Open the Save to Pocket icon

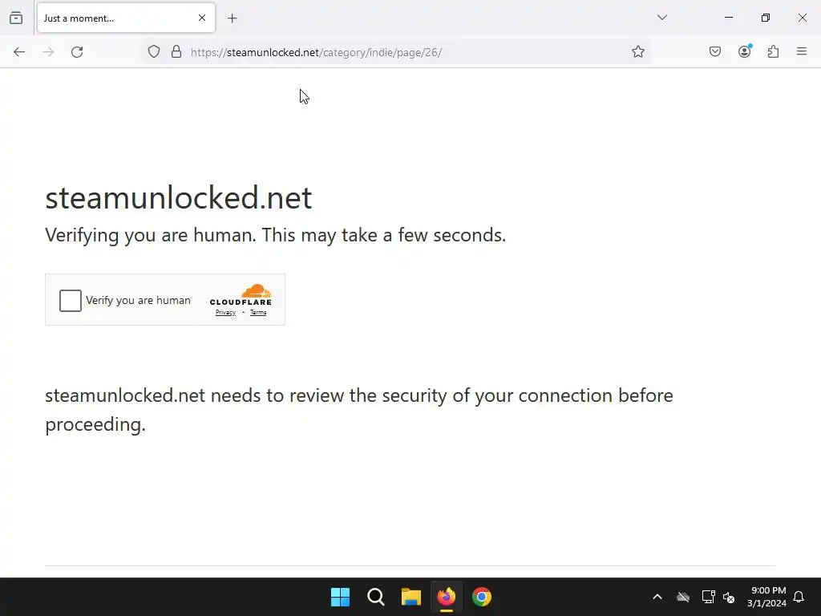[715, 52]
